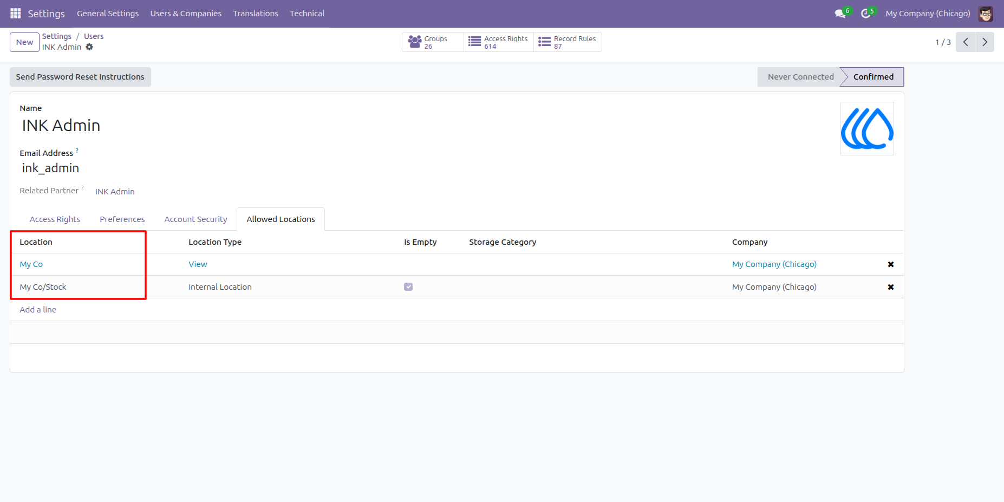Select the Allowed Locations tab

[x=281, y=219]
